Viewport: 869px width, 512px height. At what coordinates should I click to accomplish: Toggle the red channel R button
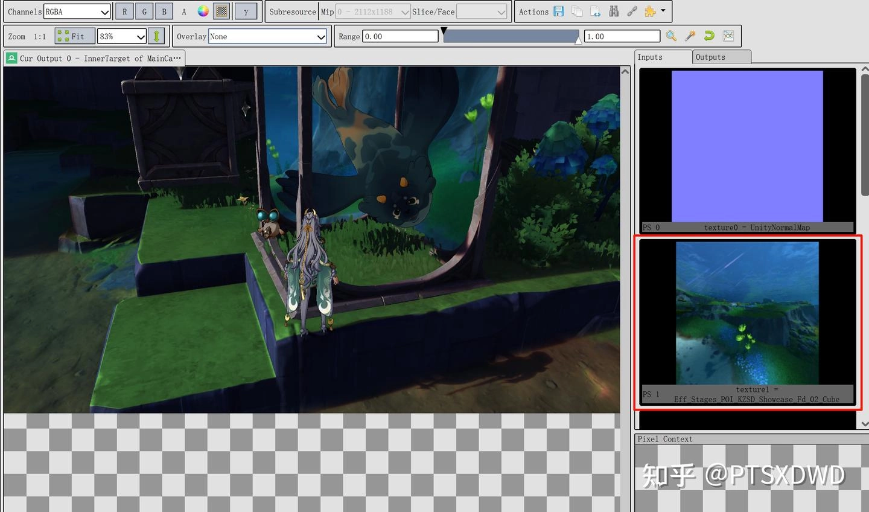pos(124,11)
